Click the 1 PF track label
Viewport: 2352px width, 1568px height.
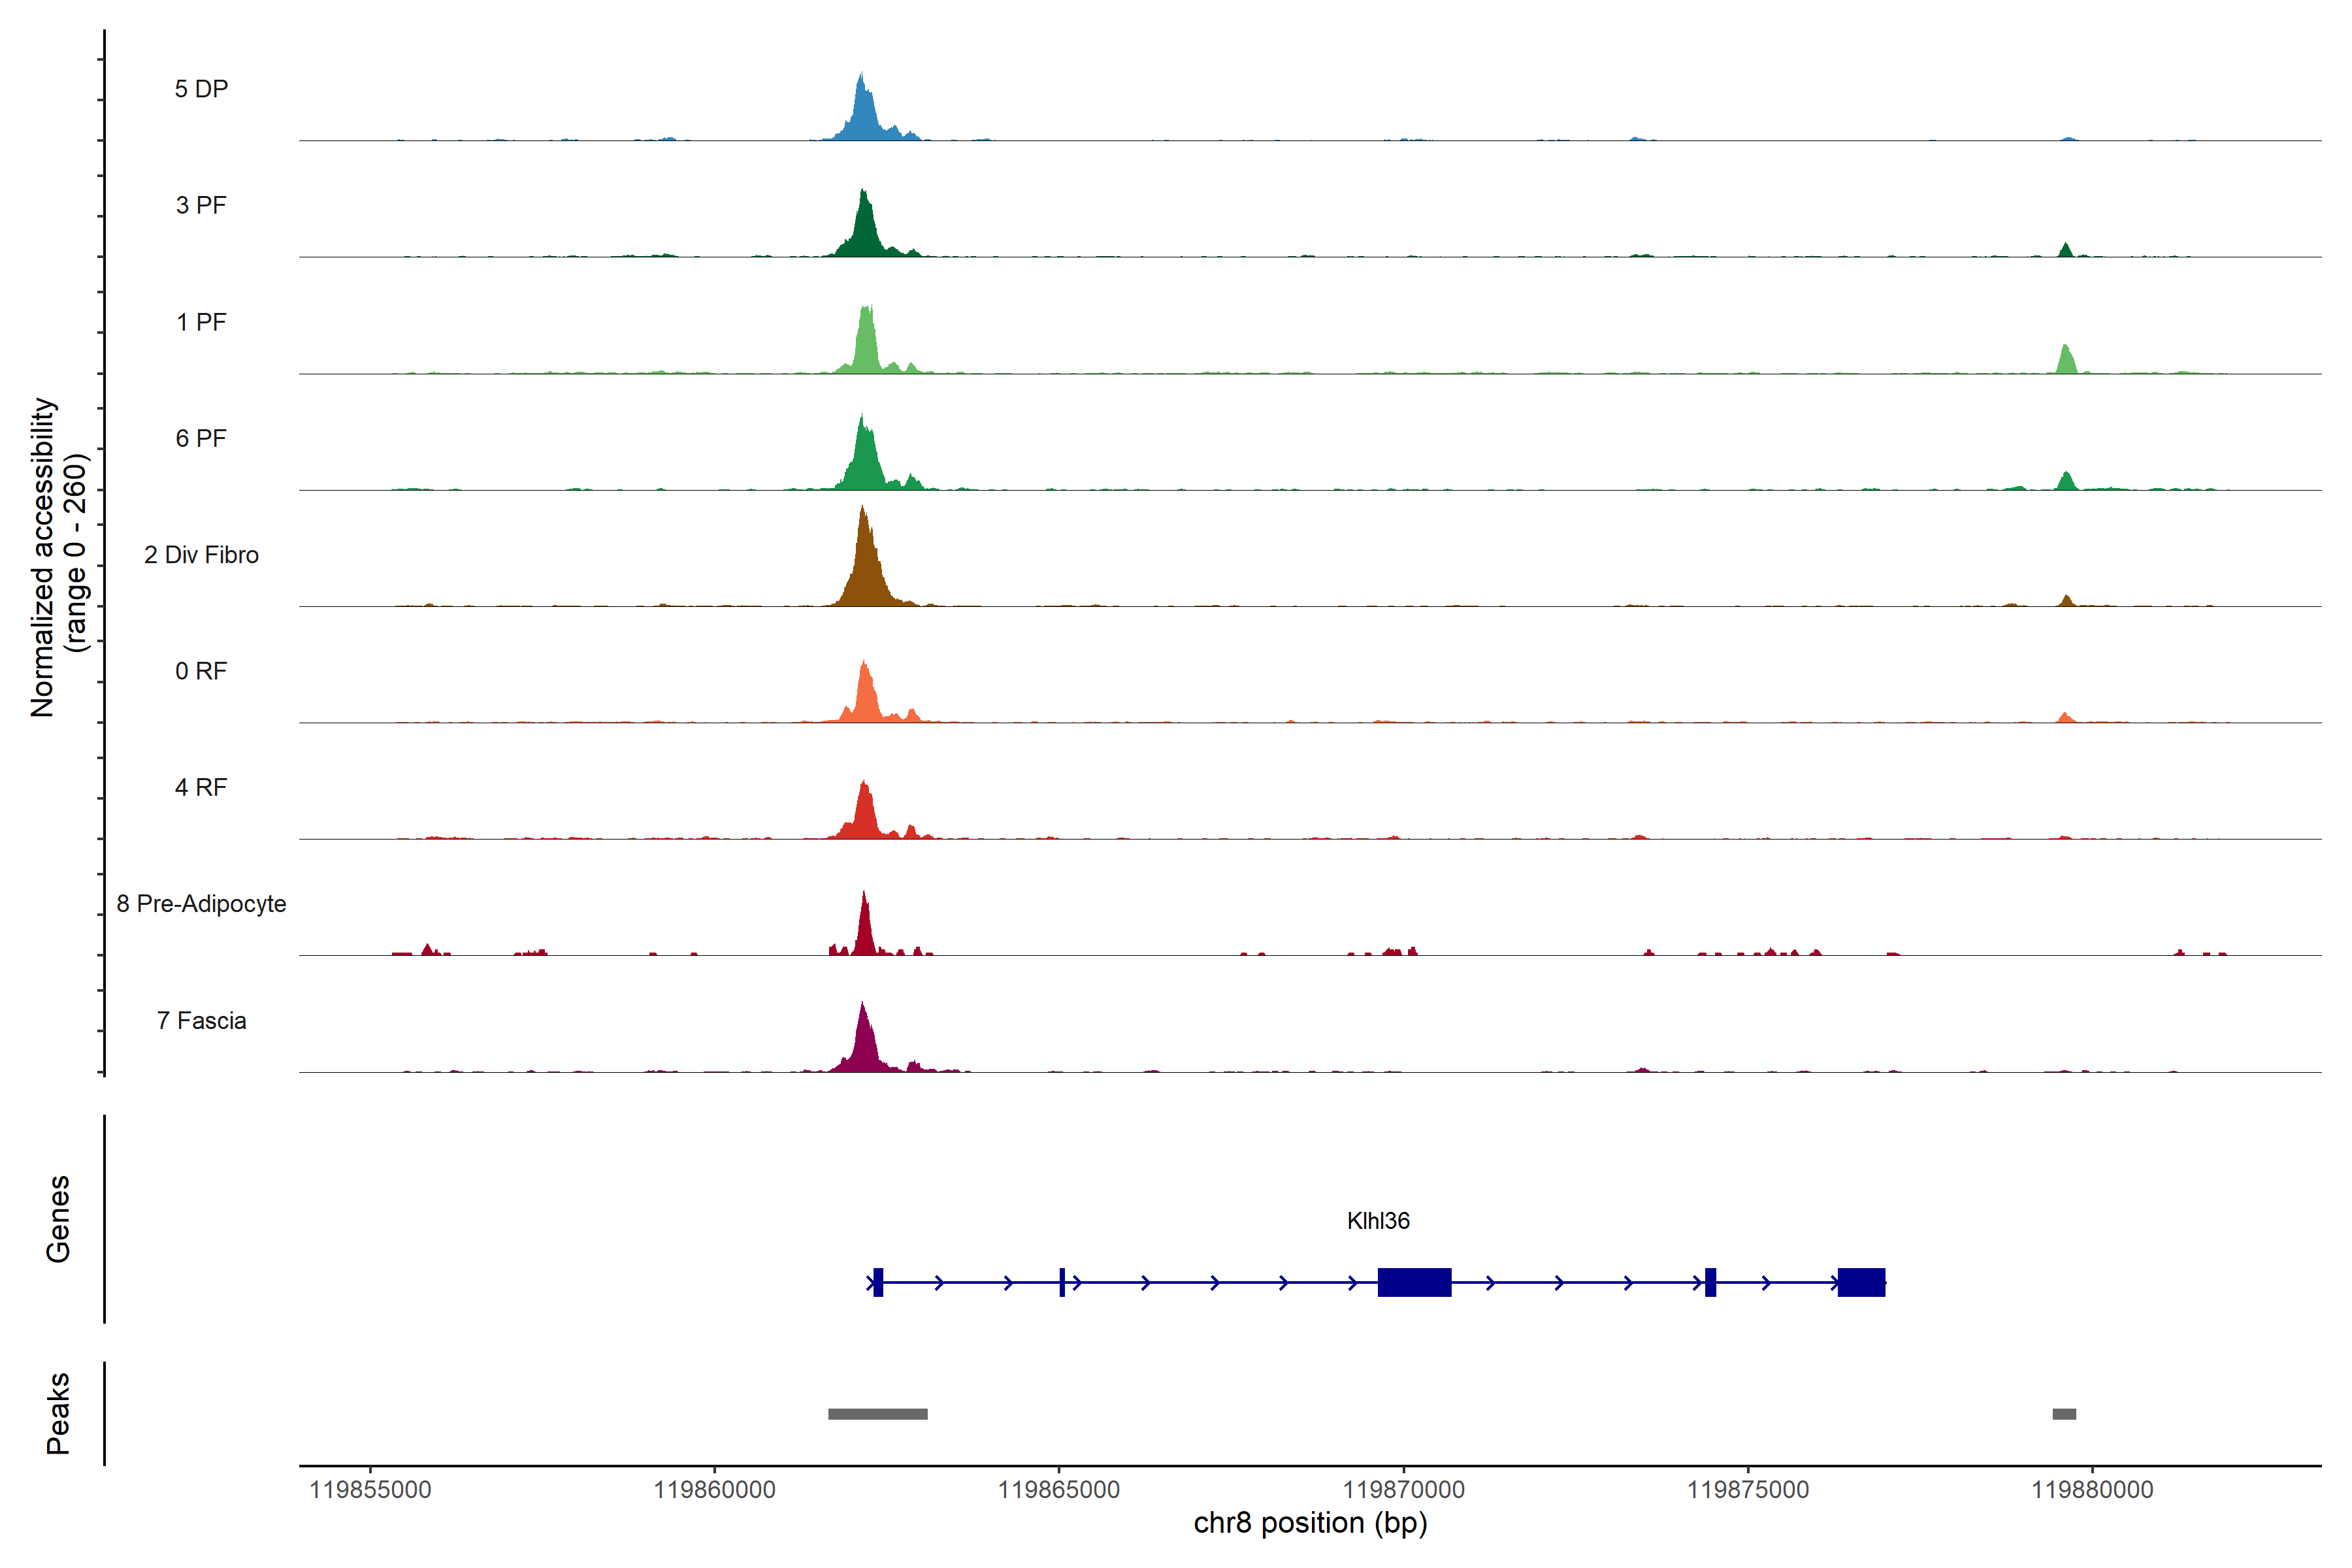coord(201,322)
